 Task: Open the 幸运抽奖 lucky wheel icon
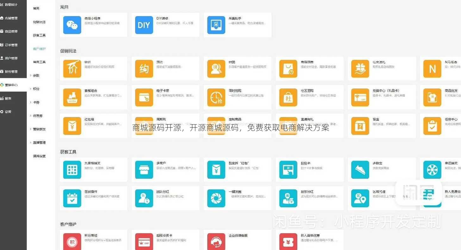click(432, 170)
